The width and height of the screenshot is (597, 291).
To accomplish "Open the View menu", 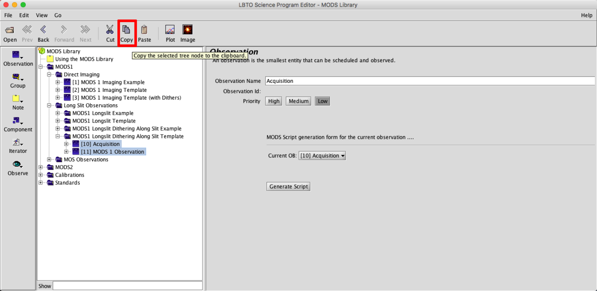I will [x=42, y=15].
